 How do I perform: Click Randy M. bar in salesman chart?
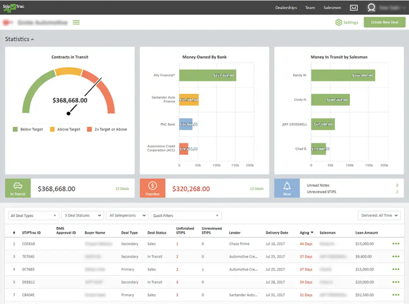[343, 75]
